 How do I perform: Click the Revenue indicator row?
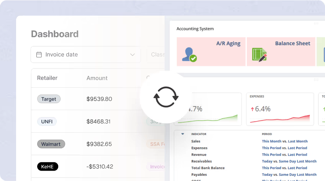[199, 155]
